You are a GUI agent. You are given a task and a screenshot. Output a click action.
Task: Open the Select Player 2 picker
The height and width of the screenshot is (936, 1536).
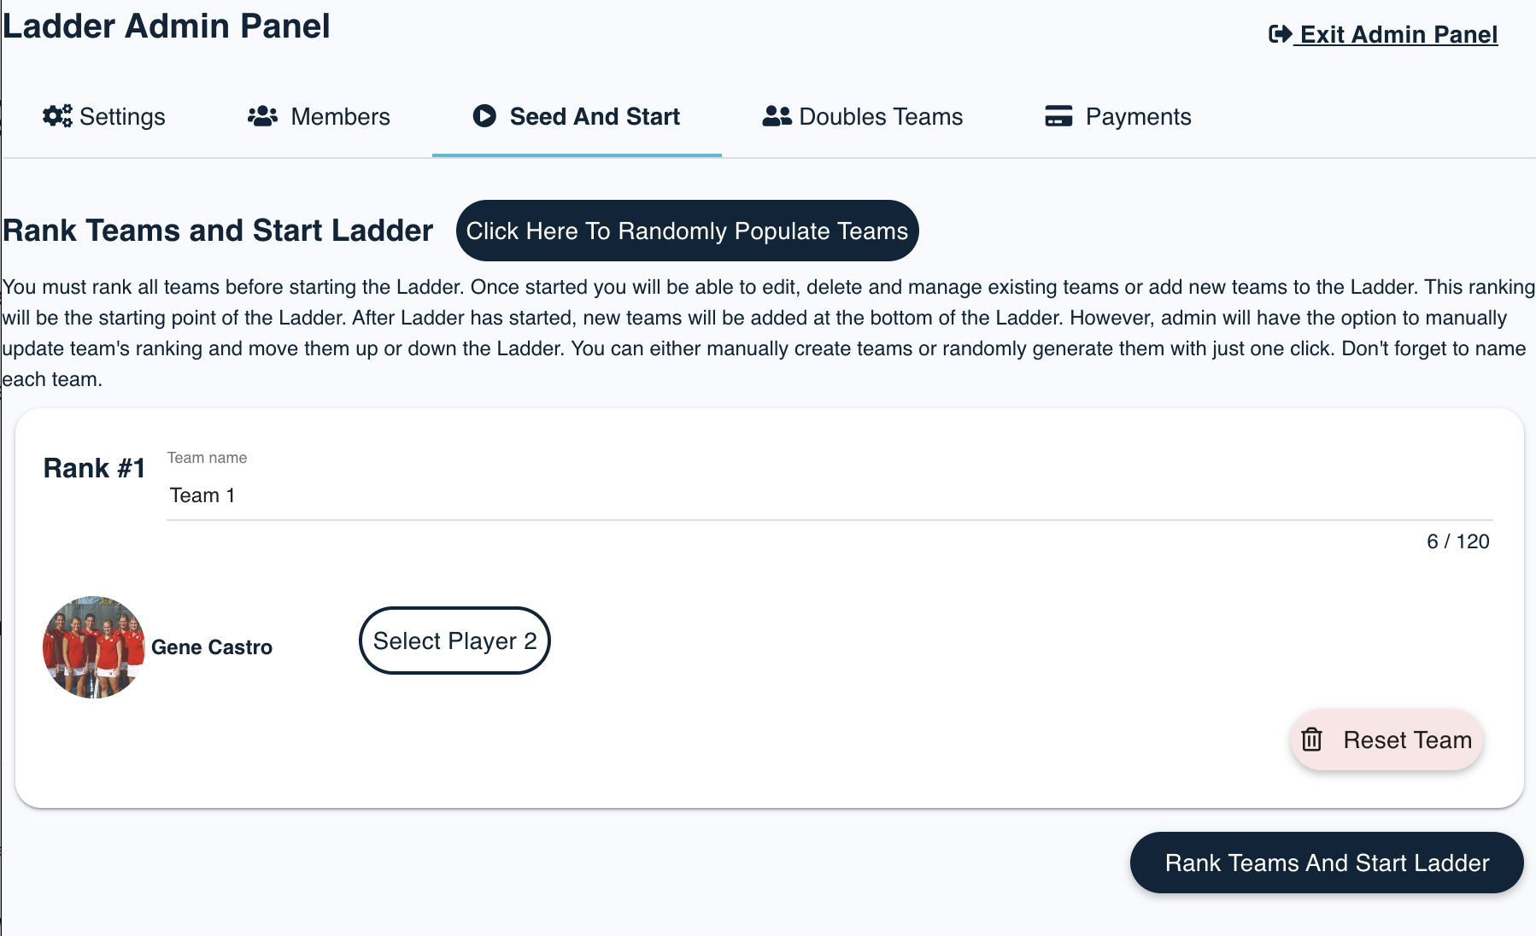(x=454, y=641)
